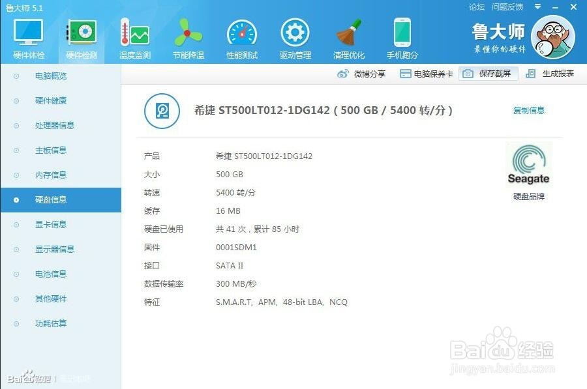Run 清理优化 cleanup optimization
This screenshot has height=389, width=587.
point(349,36)
